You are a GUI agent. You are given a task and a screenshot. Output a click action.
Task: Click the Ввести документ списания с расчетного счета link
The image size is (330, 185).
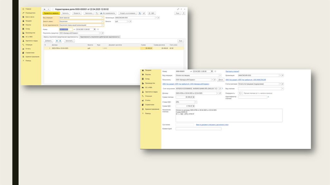pos(212,124)
